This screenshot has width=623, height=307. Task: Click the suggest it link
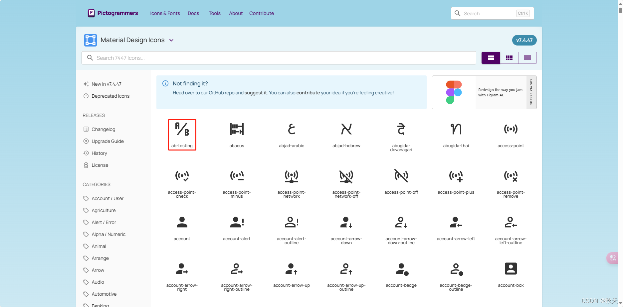256,93
